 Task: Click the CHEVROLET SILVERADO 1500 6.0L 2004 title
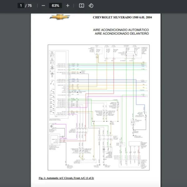coord(122,17)
